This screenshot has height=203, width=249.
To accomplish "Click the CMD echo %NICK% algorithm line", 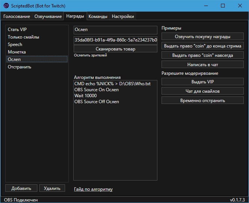I will pos(113,84).
